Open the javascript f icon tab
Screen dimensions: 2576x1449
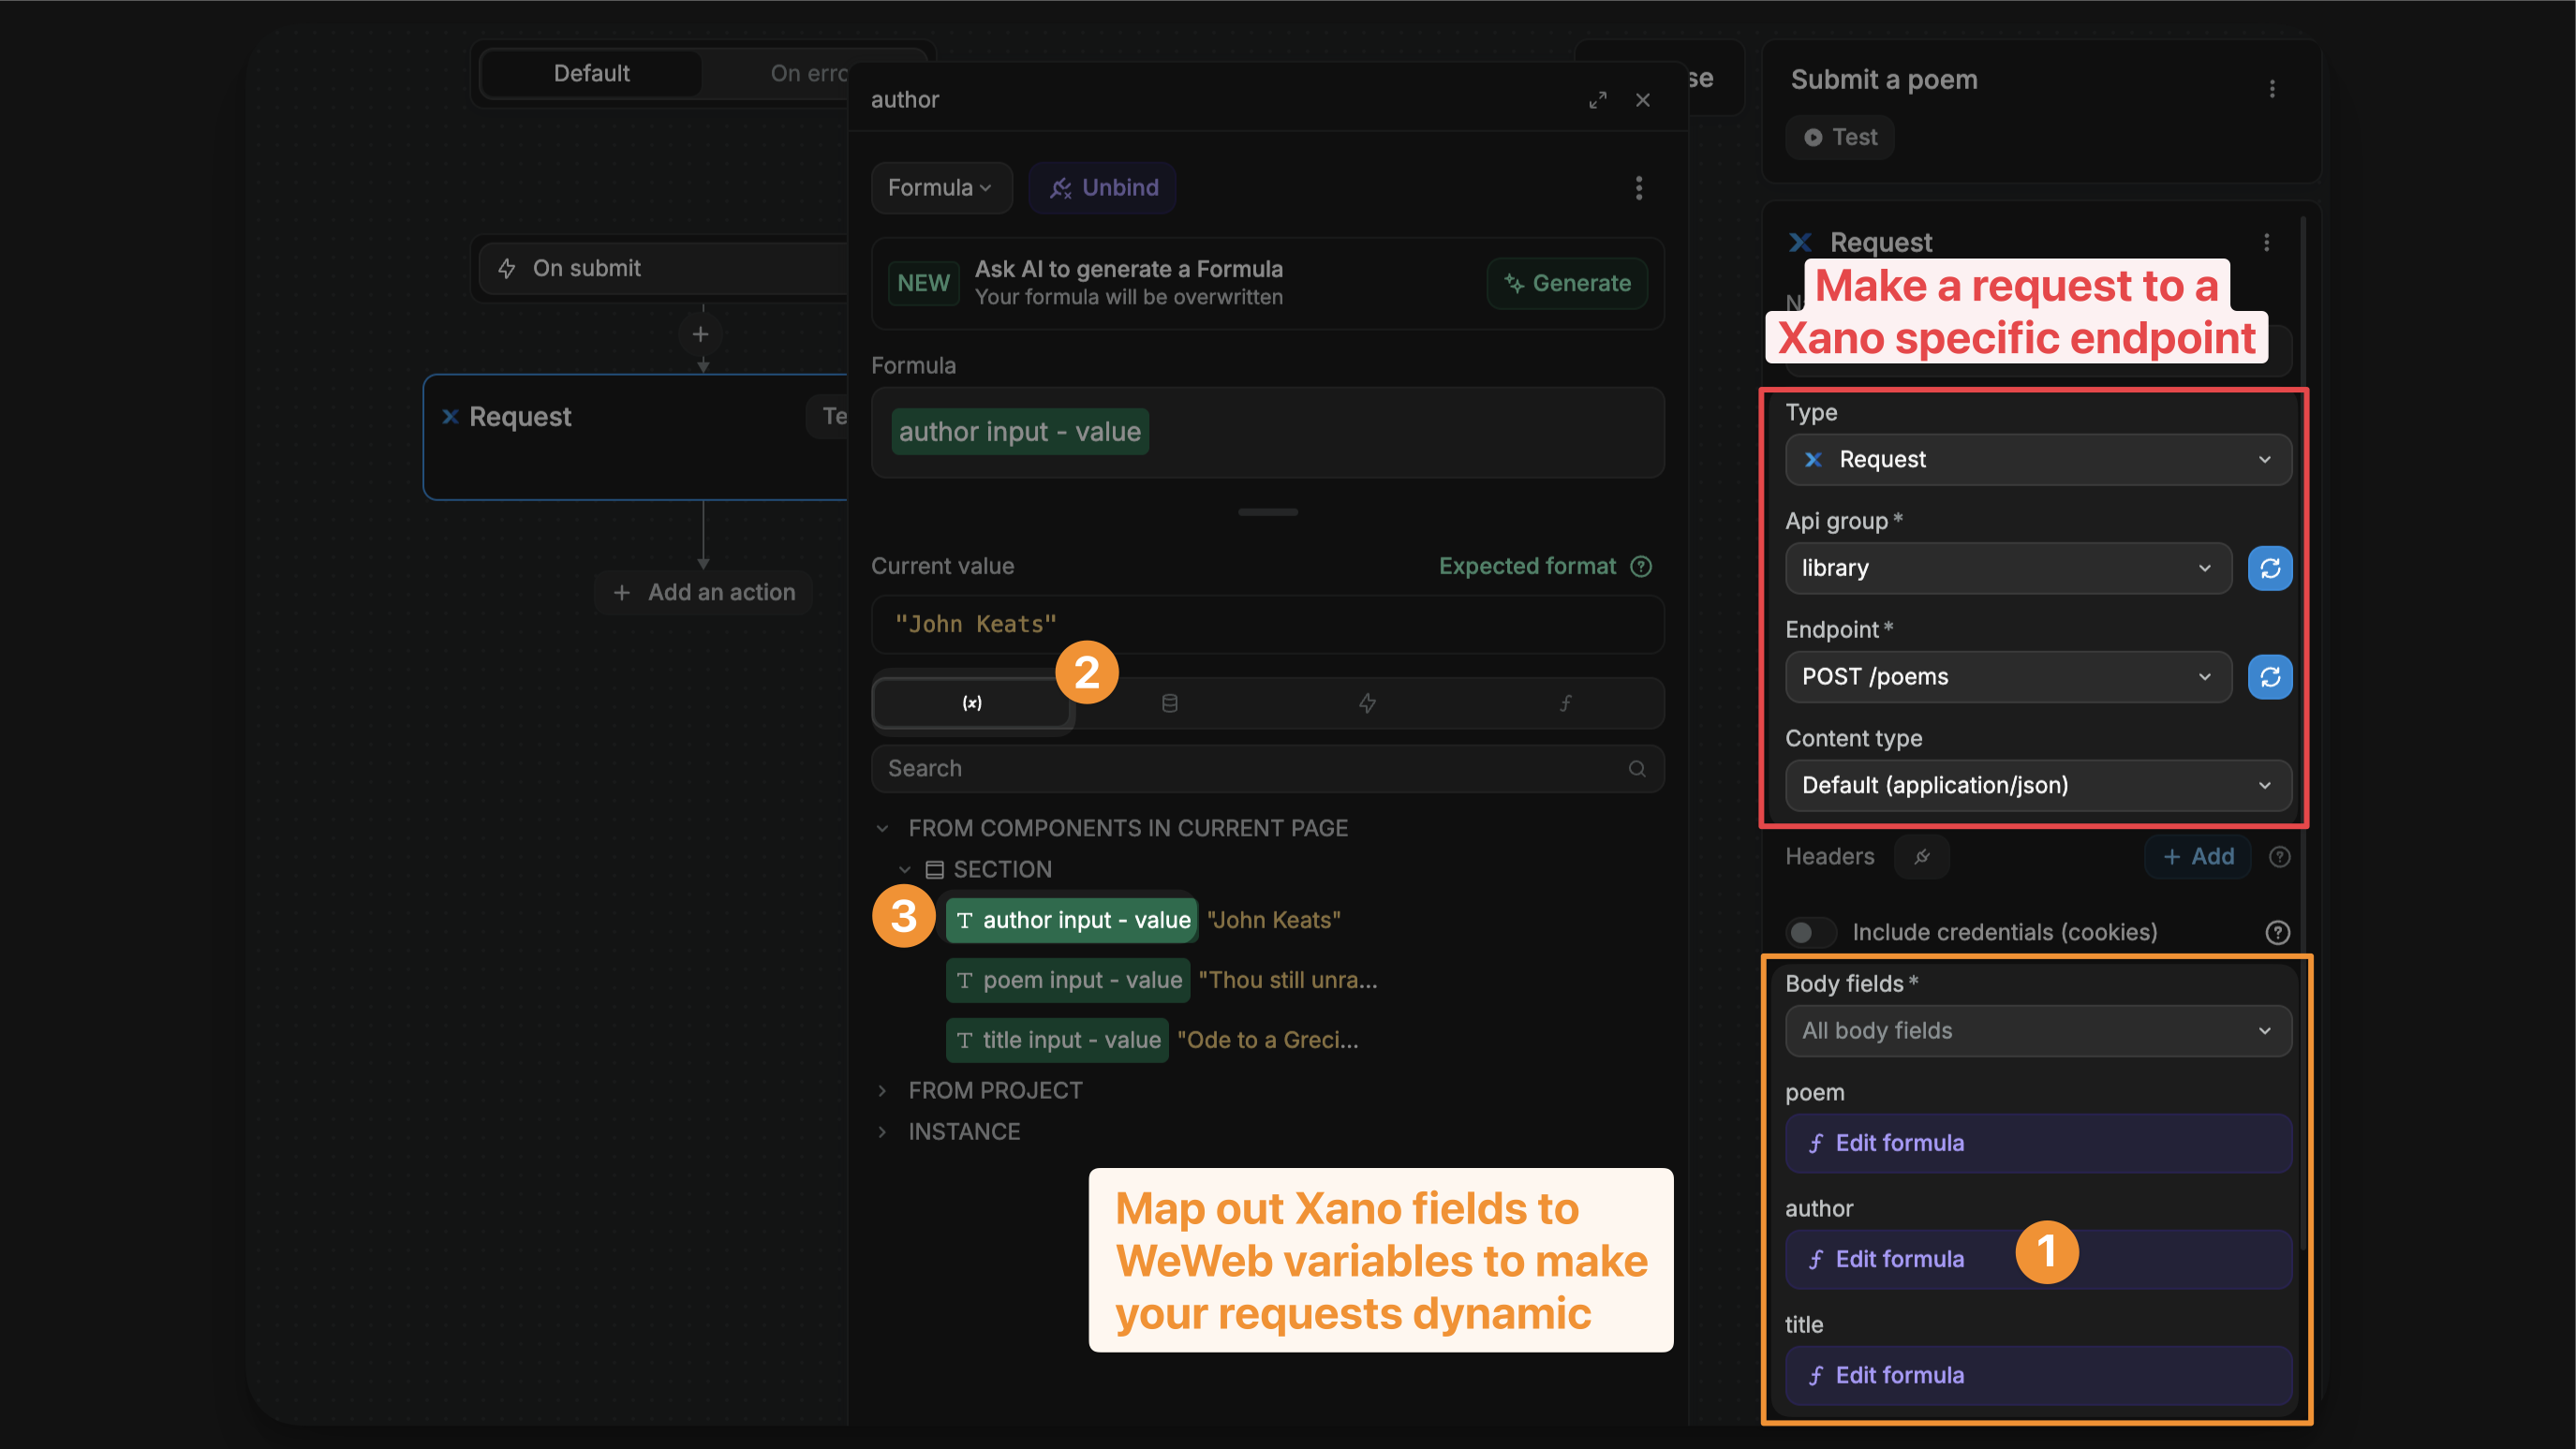[x=1566, y=703]
